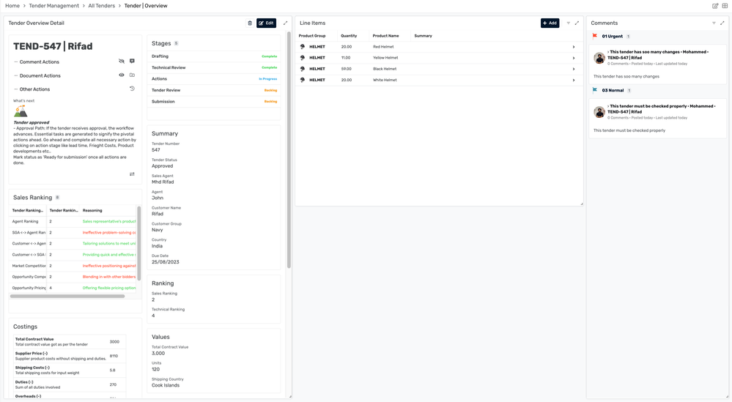Open the Tender Review stage

214,90
